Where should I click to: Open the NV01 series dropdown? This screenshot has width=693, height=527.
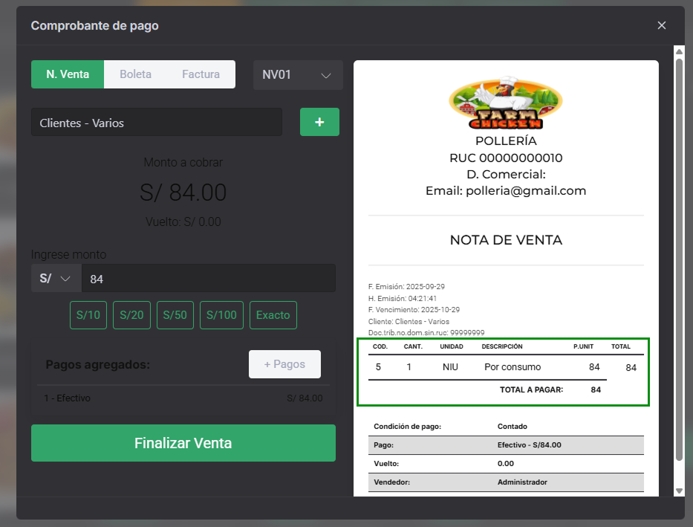298,74
